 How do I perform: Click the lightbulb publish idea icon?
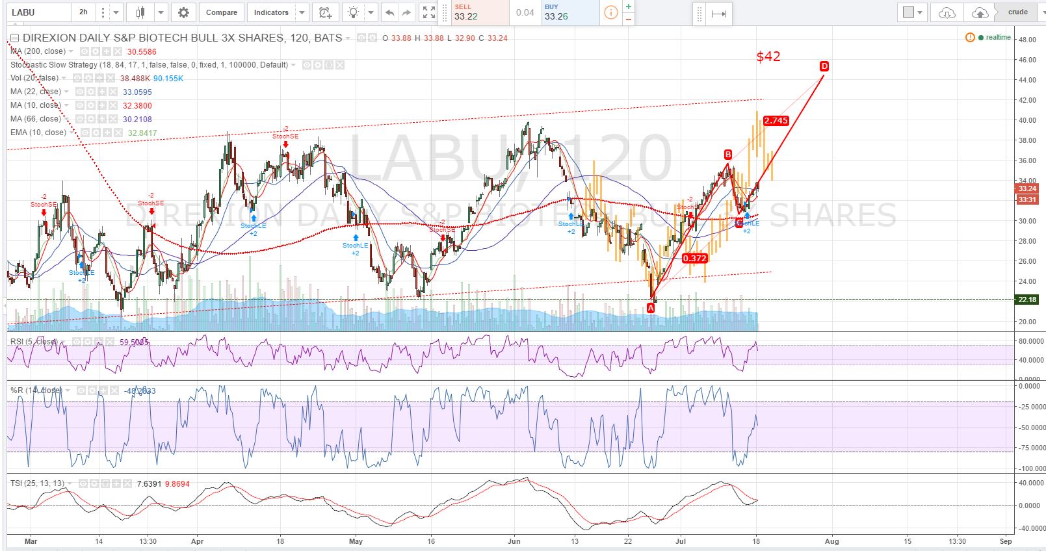(x=353, y=12)
